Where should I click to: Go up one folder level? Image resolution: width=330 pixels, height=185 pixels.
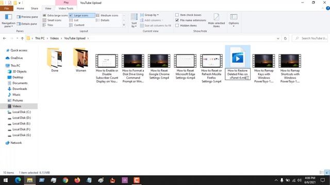click(22, 39)
